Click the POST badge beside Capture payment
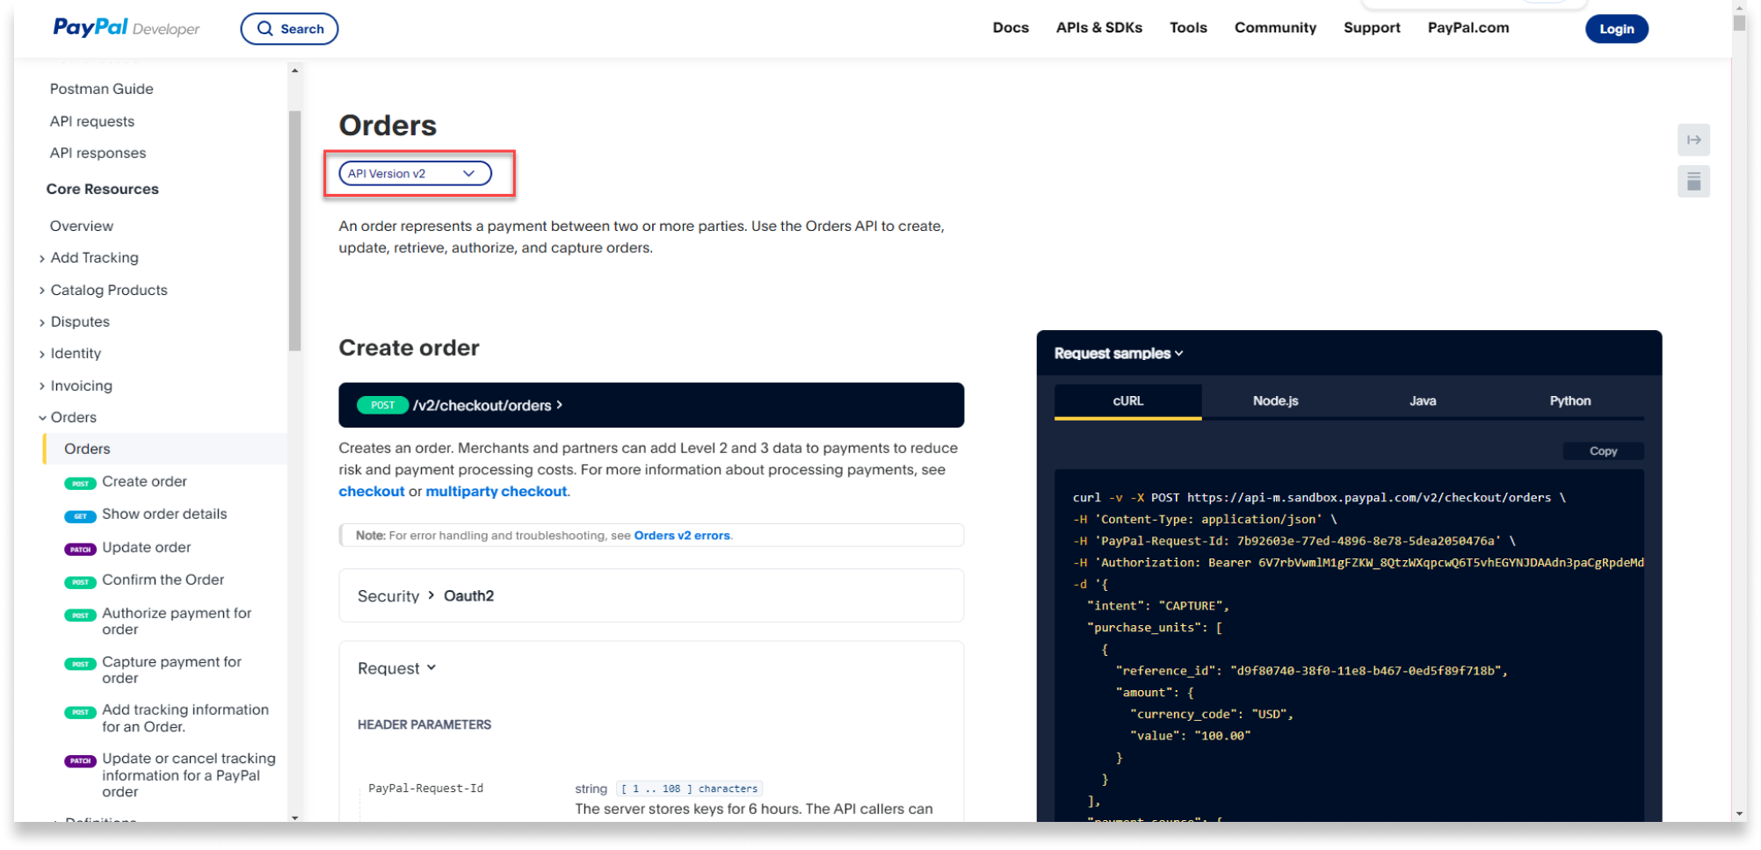The width and height of the screenshot is (1761, 850). pos(80,664)
